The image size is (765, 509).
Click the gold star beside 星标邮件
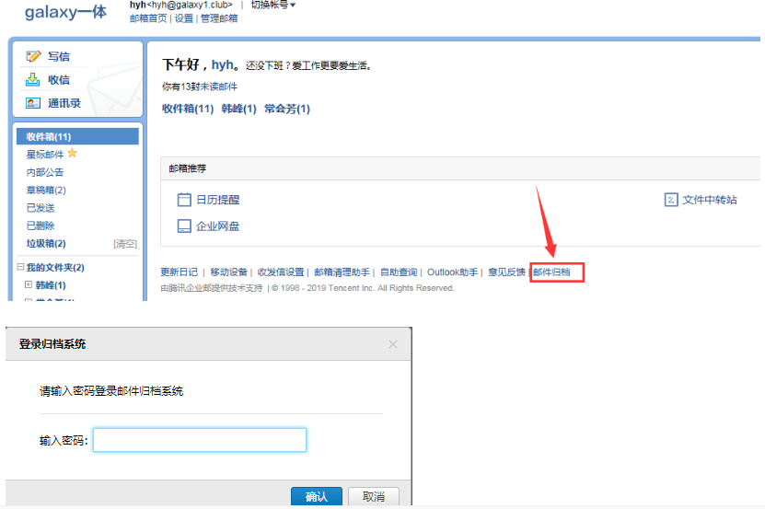point(73,154)
